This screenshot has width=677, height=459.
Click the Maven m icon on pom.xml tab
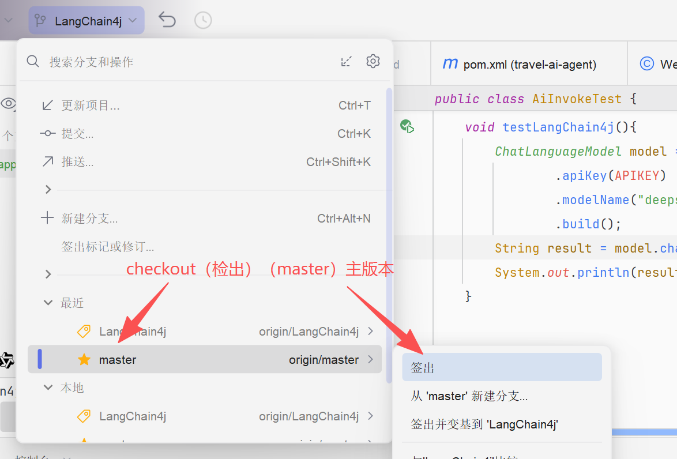point(450,63)
